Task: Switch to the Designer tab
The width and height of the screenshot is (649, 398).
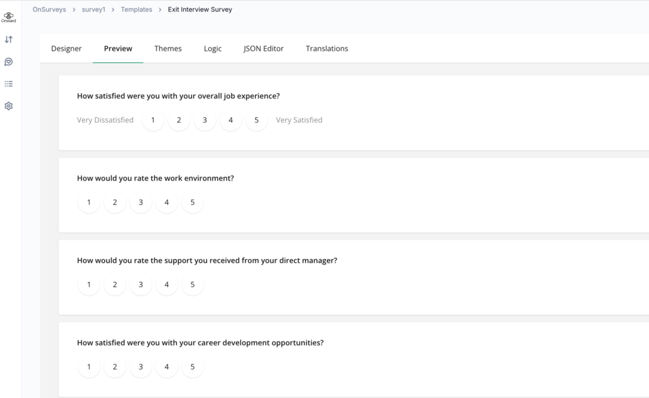Action: (67, 49)
